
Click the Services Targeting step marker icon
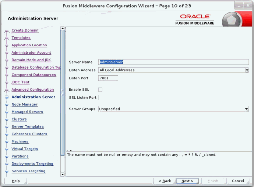click(x=7, y=171)
